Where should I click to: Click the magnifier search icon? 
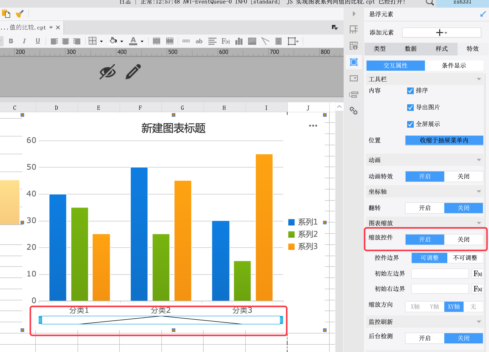coord(430,3)
